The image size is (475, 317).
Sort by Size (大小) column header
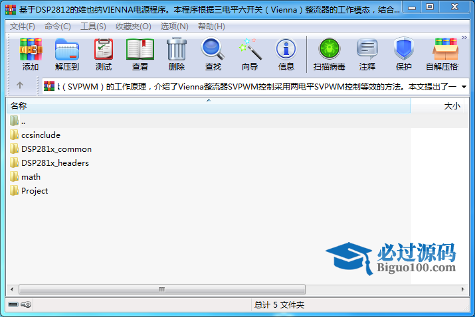[x=437, y=106]
